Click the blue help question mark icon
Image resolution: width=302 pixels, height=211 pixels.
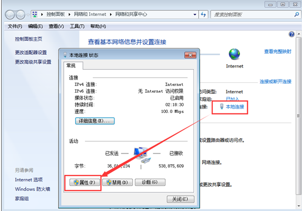pos(292,35)
